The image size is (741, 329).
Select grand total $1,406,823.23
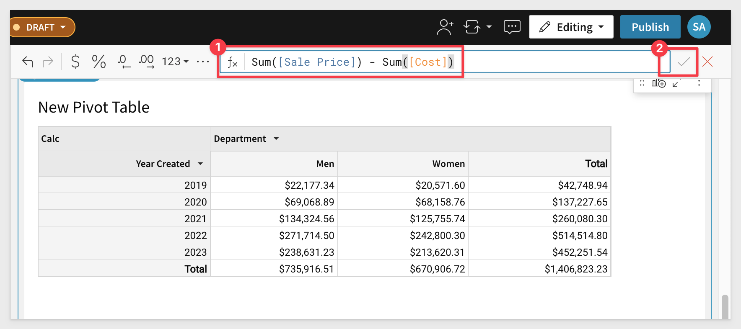point(540,269)
